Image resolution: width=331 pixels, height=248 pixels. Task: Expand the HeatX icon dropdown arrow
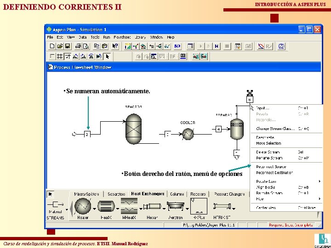point(118,209)
